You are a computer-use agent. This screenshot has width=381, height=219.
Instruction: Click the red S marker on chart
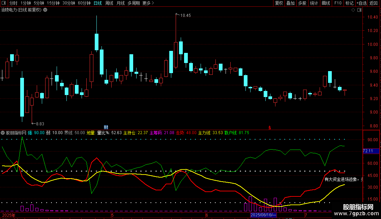[269, 128]
